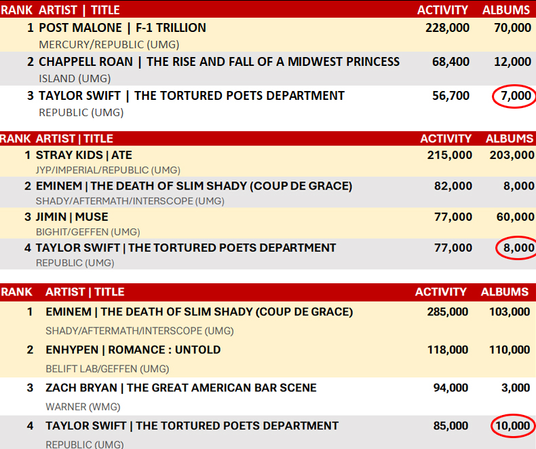Click Eminem's 285,000 activity value
Screen dimensions: 536x449
448,312
